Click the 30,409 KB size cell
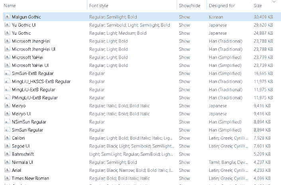 coord(263,17)
